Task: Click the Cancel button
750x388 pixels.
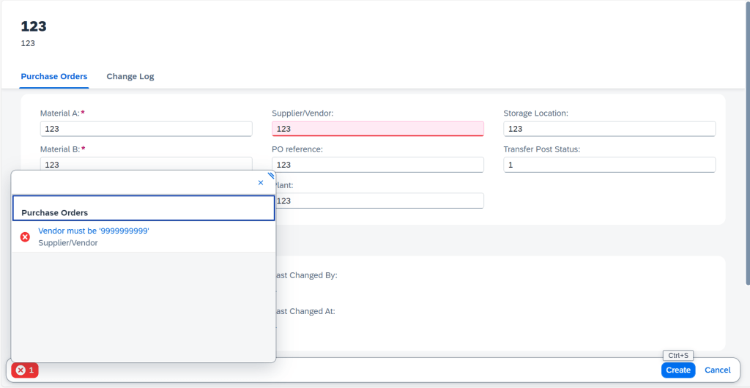Action: pyautogui.click(x=717, y=370)
